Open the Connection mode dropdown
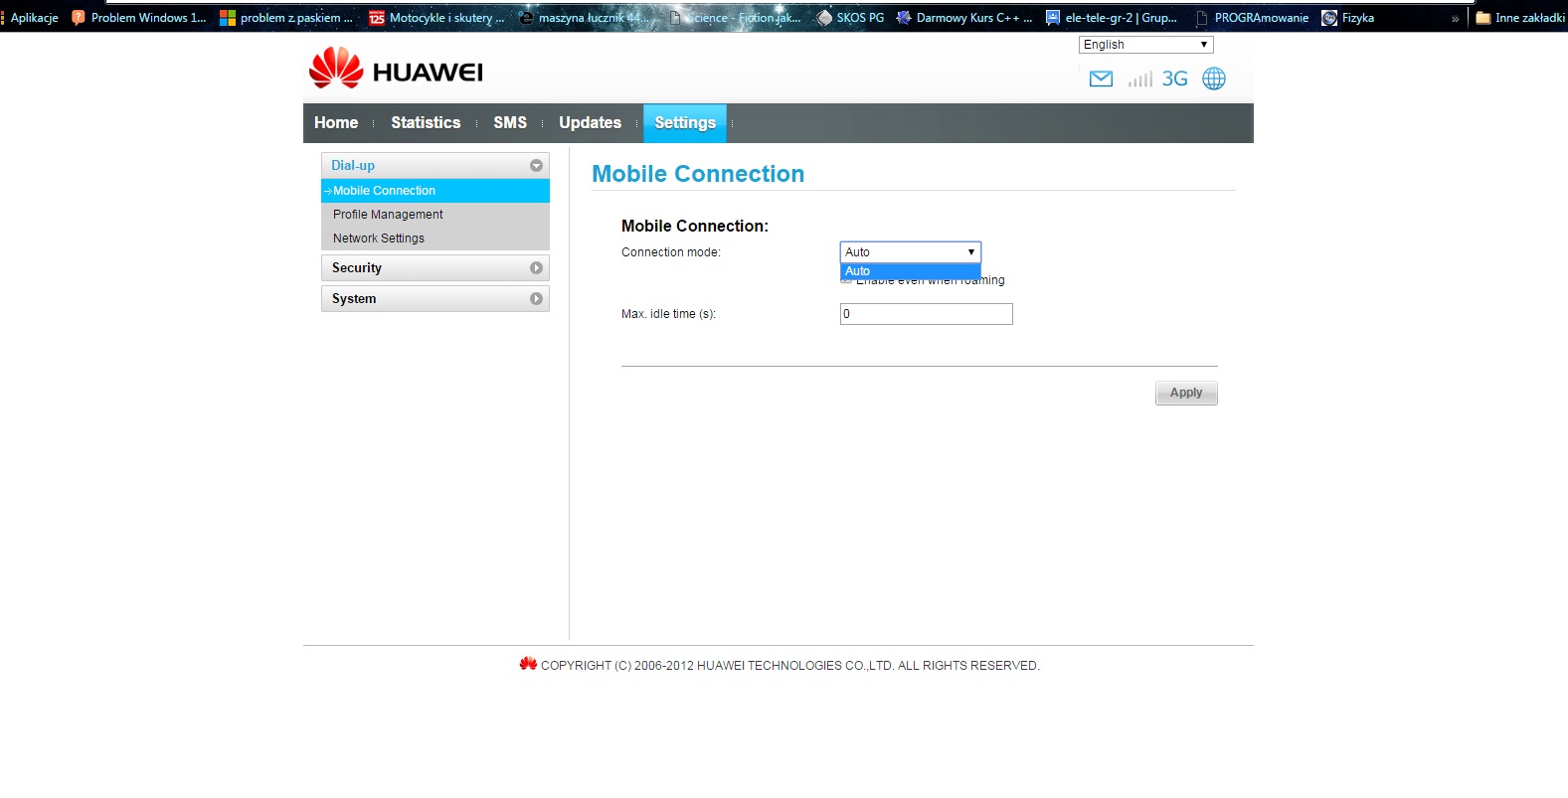Image resolution: width=1568 pixels, height=798 pixels. (x=910, y=252)
